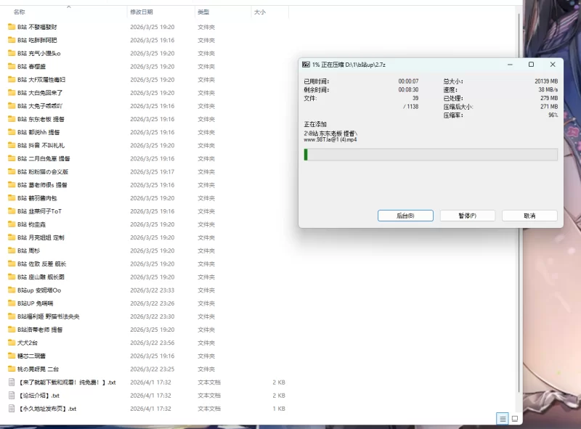
Task: Click text file icon of 2 KB file starting 【来了
Action: 12,383
